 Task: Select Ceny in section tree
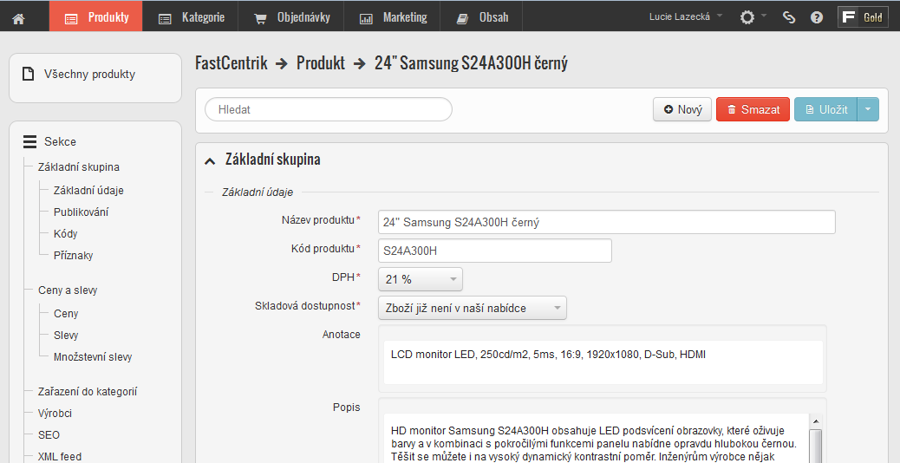66,313
